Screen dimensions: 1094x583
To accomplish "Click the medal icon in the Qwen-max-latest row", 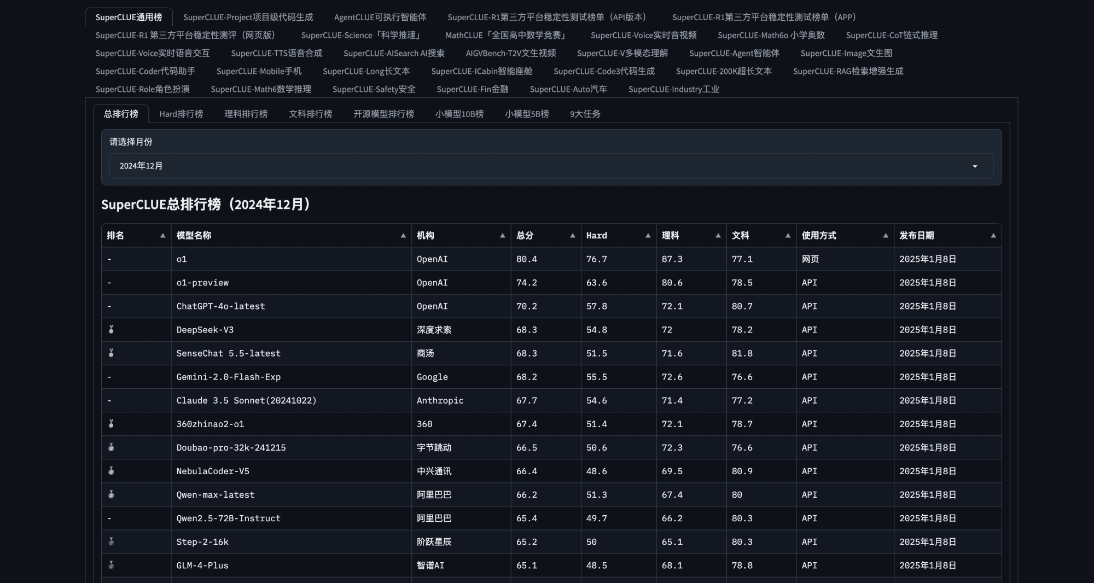I will click(111, 494).
